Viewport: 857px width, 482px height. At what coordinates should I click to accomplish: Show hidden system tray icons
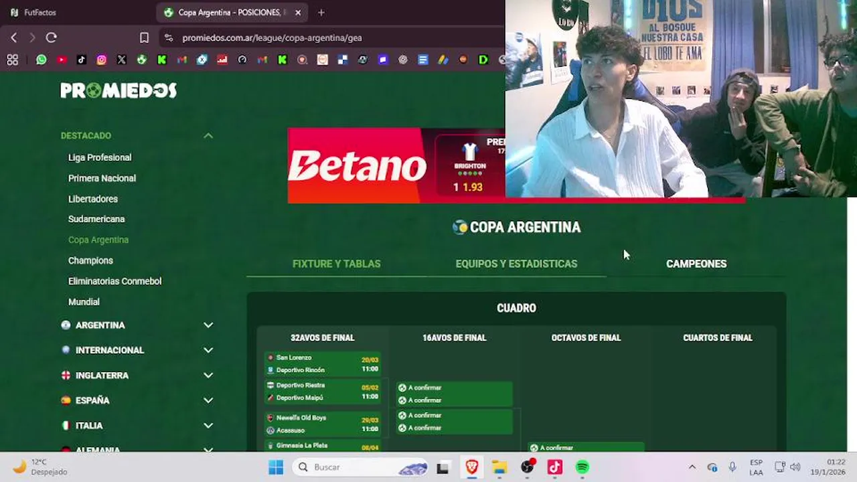pyautogui.click(x=692, y=467)
